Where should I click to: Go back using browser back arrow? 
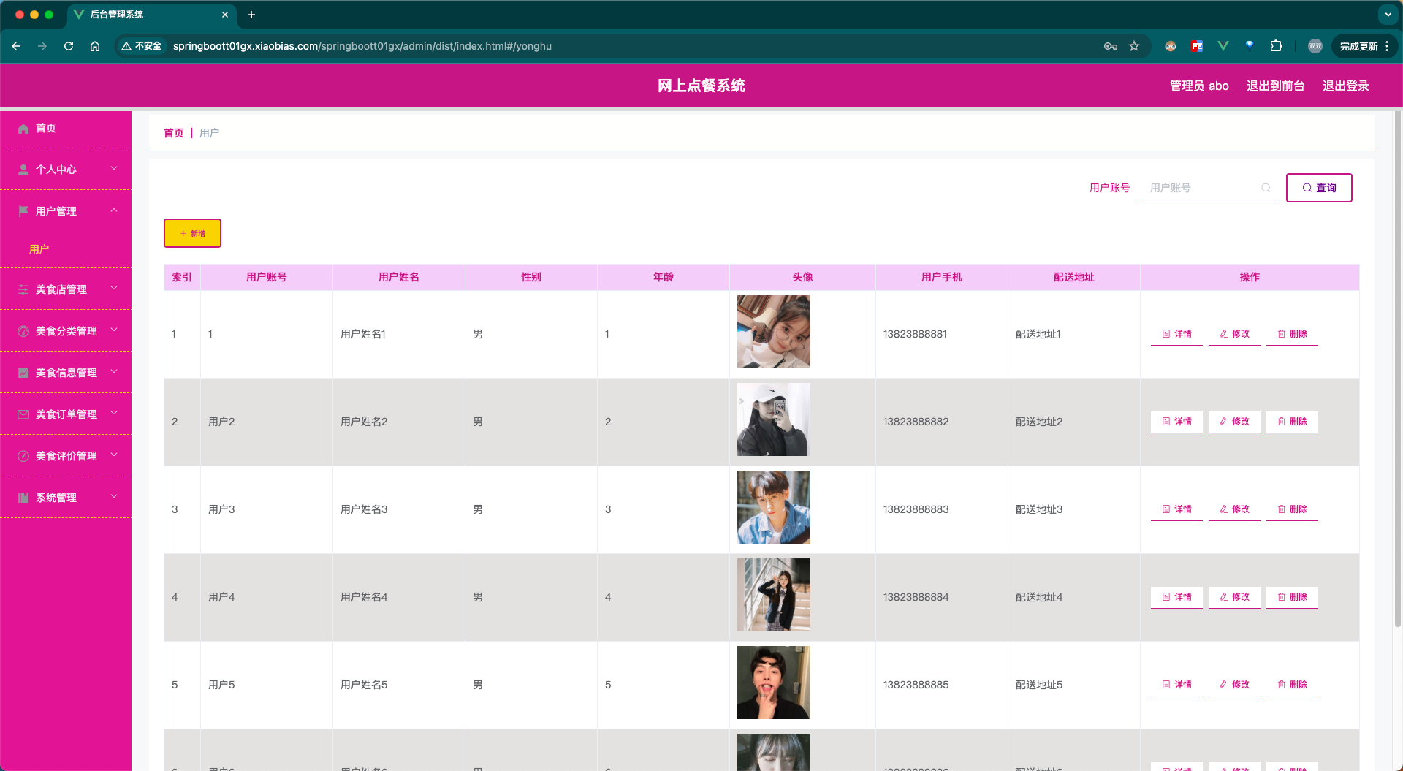pos(16,46)
